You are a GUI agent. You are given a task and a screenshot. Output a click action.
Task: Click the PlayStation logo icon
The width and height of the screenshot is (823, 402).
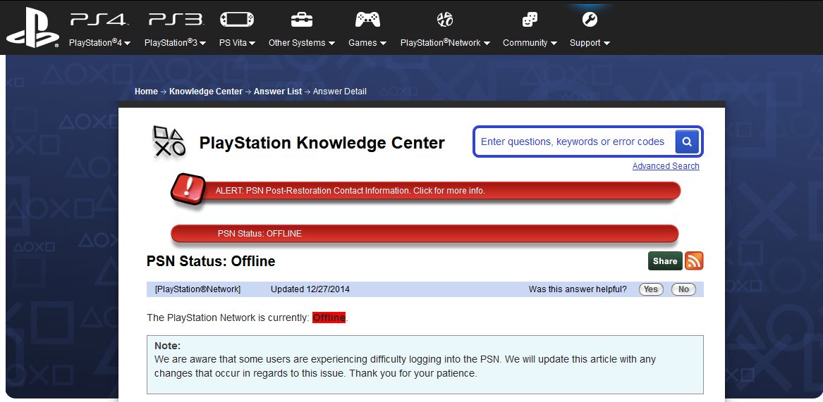click(32, 27)
